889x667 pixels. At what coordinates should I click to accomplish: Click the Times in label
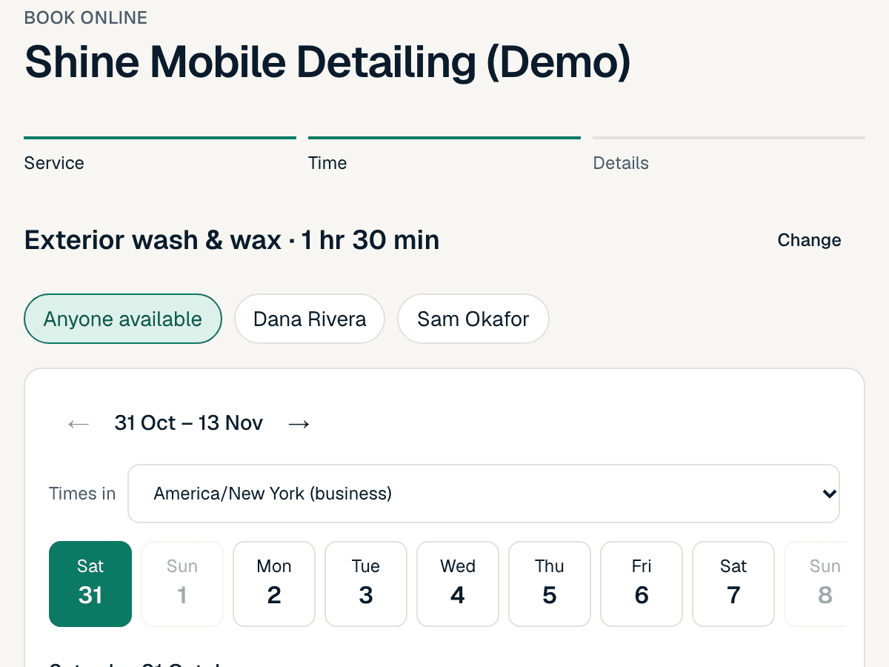click(82, 494)
